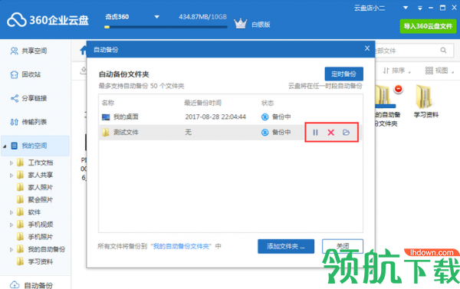Viewport: 460px width, 289px height.
Task: Expand 软件 folder arrow
Action: (x=11, y=212)
